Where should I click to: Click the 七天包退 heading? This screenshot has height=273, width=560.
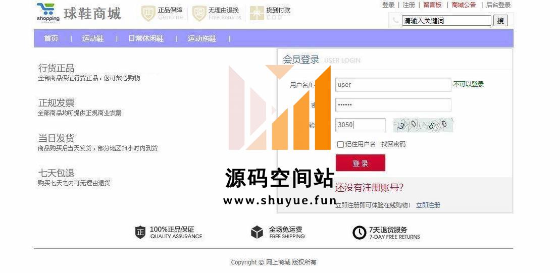coord(56,173)
